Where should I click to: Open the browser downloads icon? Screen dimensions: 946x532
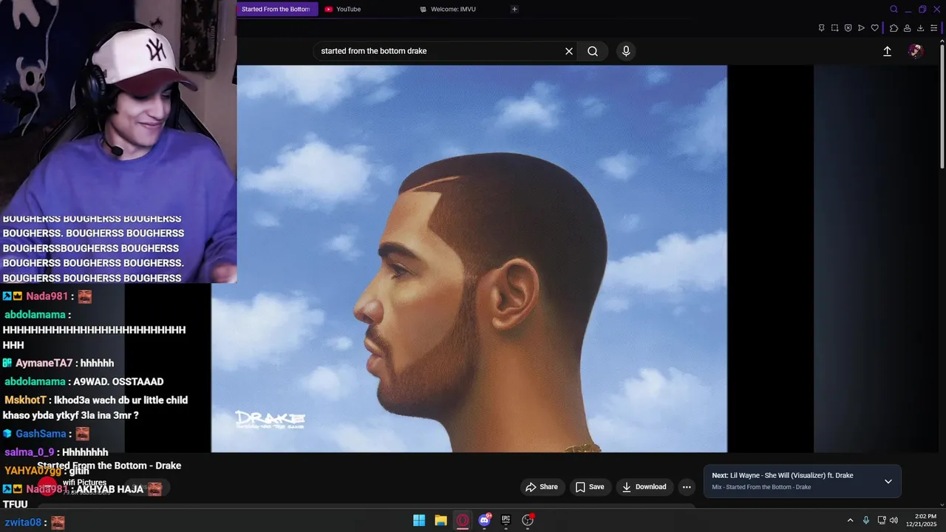pos(920,28)
